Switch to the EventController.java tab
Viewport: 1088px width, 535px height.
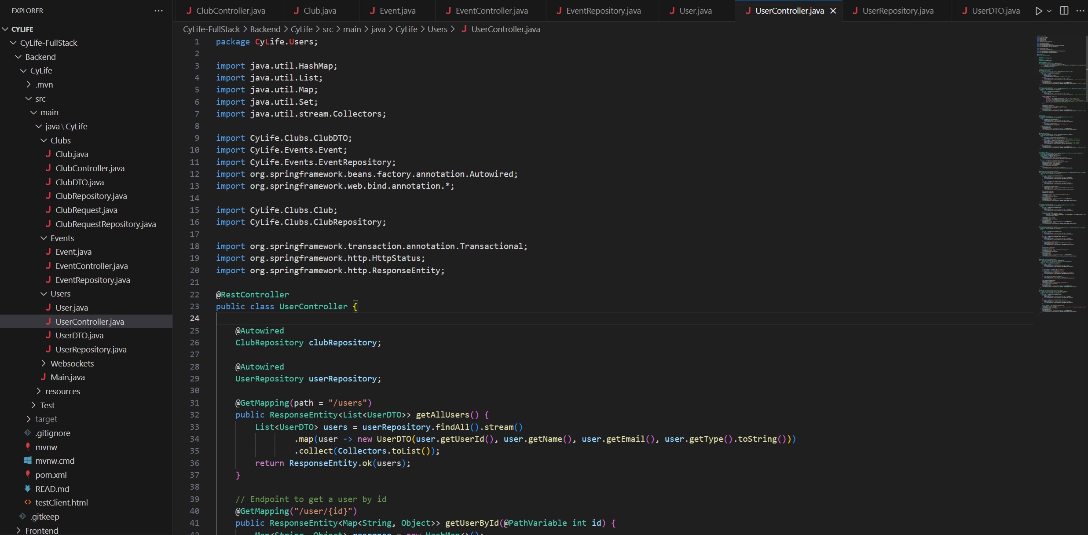[x=491, y=11]
